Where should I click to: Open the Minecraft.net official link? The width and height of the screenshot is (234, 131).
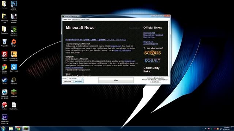pyautogui.click(x=149, y=33)
